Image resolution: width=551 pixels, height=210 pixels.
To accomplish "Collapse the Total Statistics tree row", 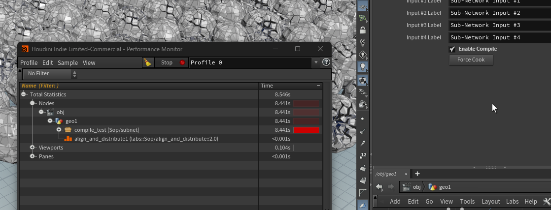I will [24, 94].
